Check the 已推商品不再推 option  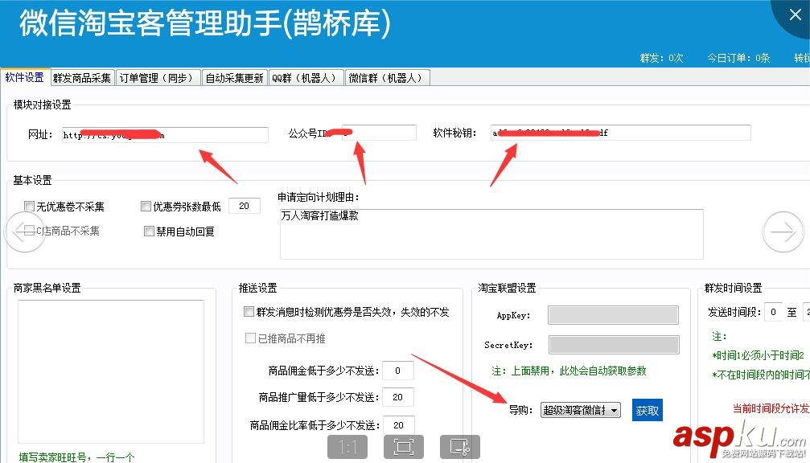(250, 338)
